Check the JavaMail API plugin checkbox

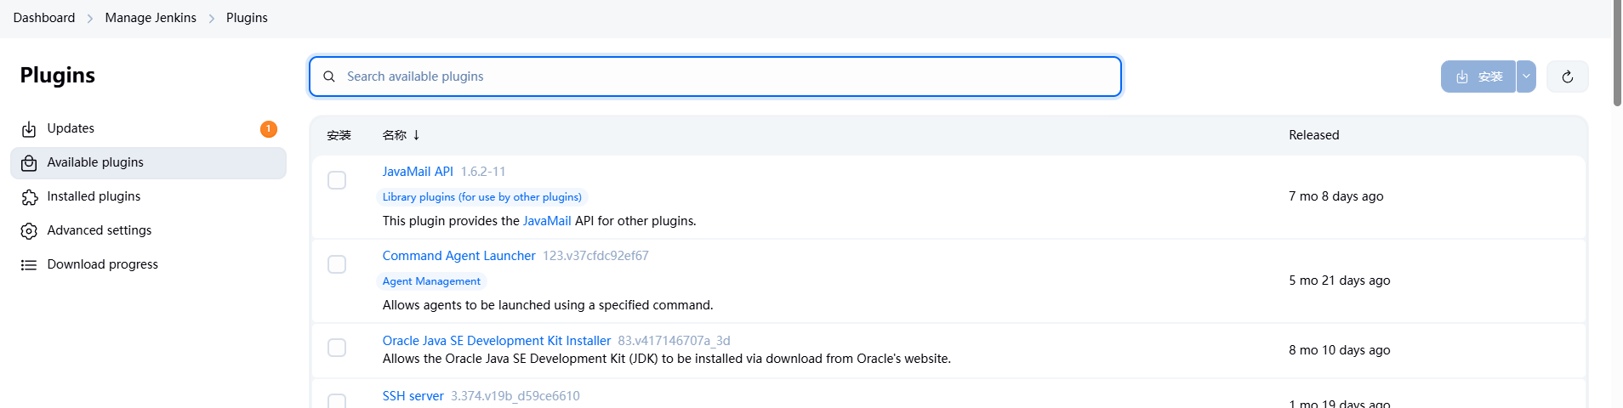pyautogui.click(x=337, y=180)
